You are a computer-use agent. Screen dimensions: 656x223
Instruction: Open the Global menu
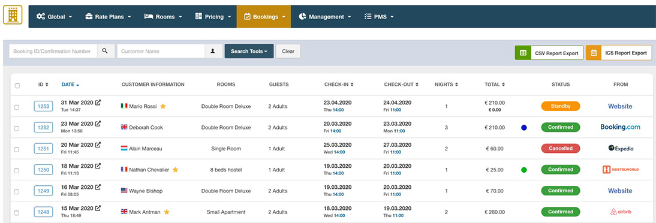54,17
